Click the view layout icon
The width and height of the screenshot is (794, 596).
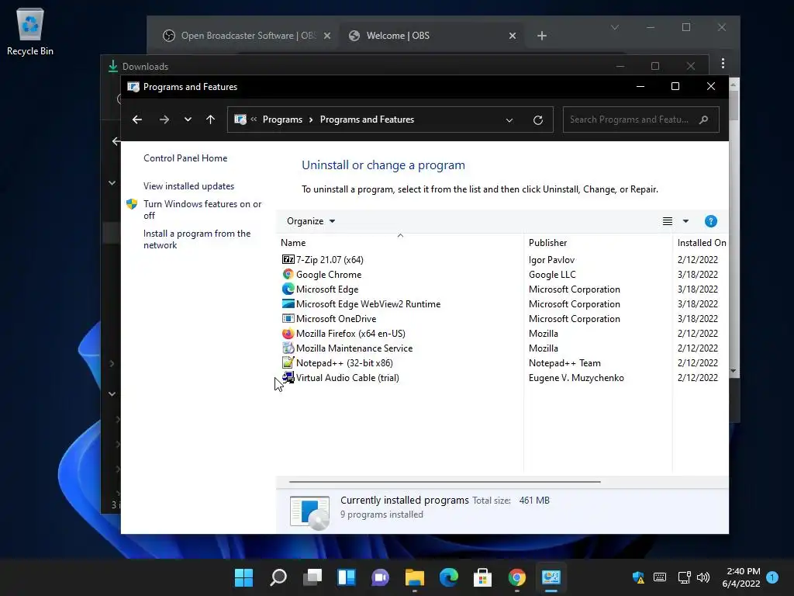pos(668,221)
